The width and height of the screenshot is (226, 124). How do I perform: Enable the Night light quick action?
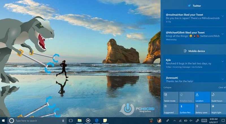218,109
